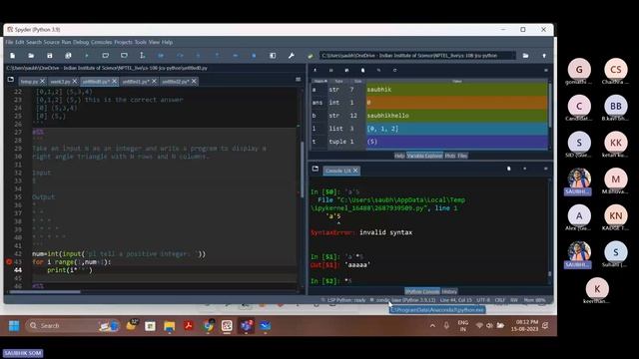The height and width of the screenshot is (359, 639).
Task: Open working directory path dropdown
Action: click(x=417, y=56)
